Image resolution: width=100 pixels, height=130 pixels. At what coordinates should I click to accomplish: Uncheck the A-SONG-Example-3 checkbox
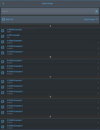[3, 53]
